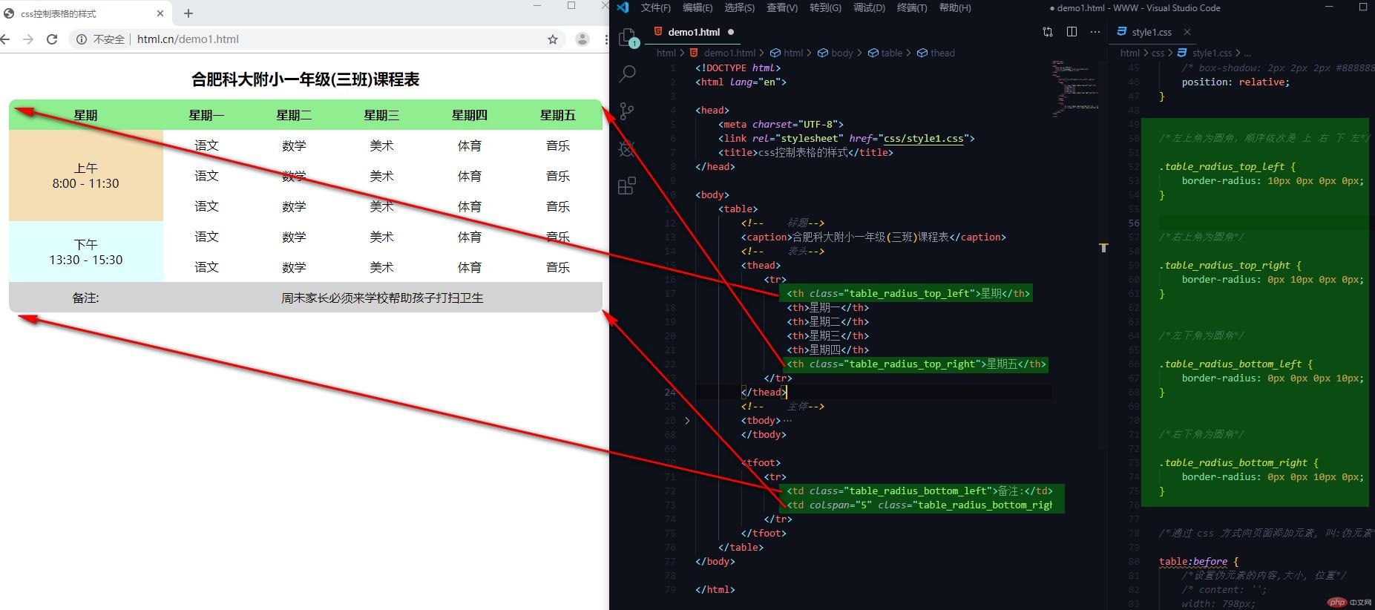Click css folder breadcrumb in right editor

click(x=1158, y=53)
